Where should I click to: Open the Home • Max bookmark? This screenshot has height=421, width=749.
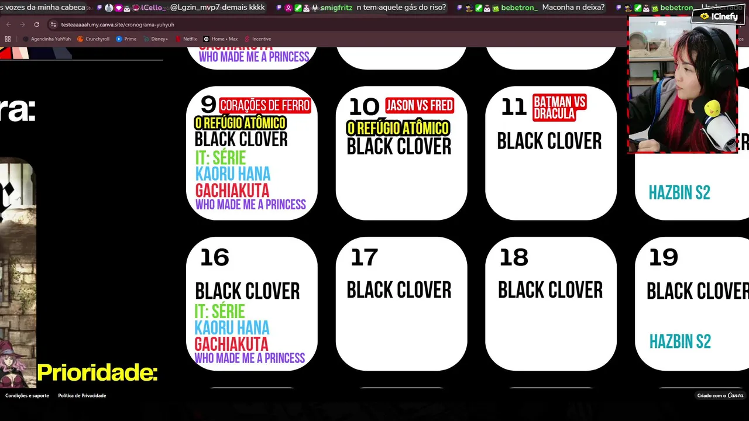(221, 39)
